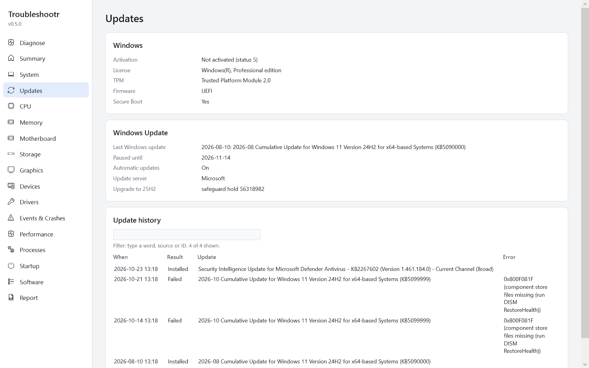Click the Update column header

207,257
